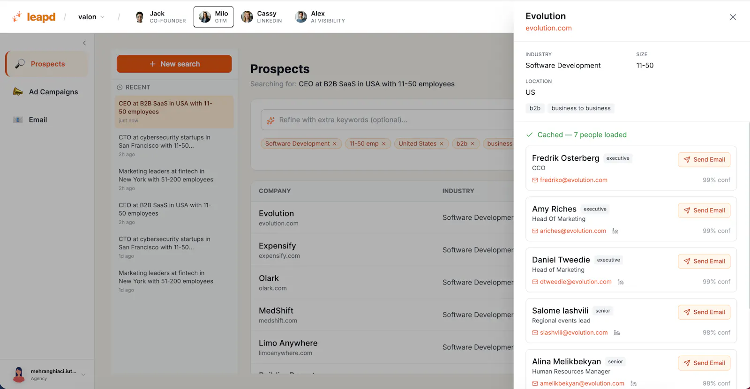Click the sparkle icon in the refine field
Image resolution: width=750 pixels, height=389 pixels.
(270, 120)
